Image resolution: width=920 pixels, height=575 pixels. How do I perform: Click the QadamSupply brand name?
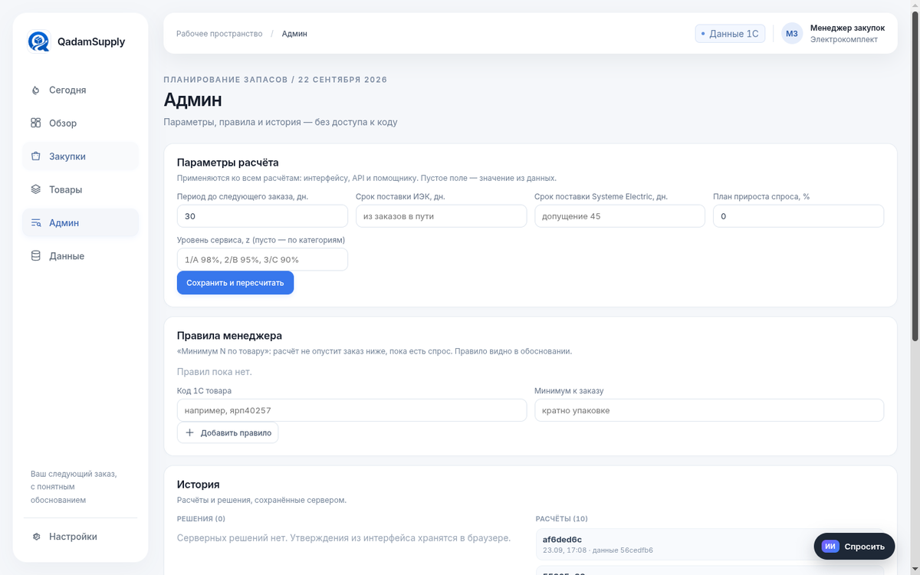(x=91, y=42)
